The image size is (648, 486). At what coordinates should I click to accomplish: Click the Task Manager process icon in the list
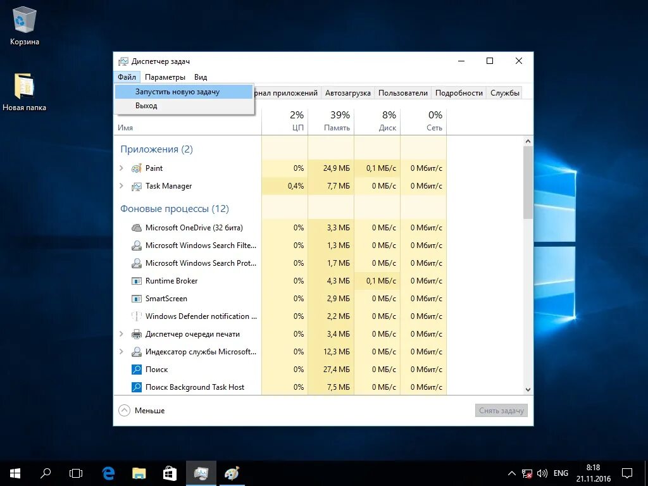(137, 187)
